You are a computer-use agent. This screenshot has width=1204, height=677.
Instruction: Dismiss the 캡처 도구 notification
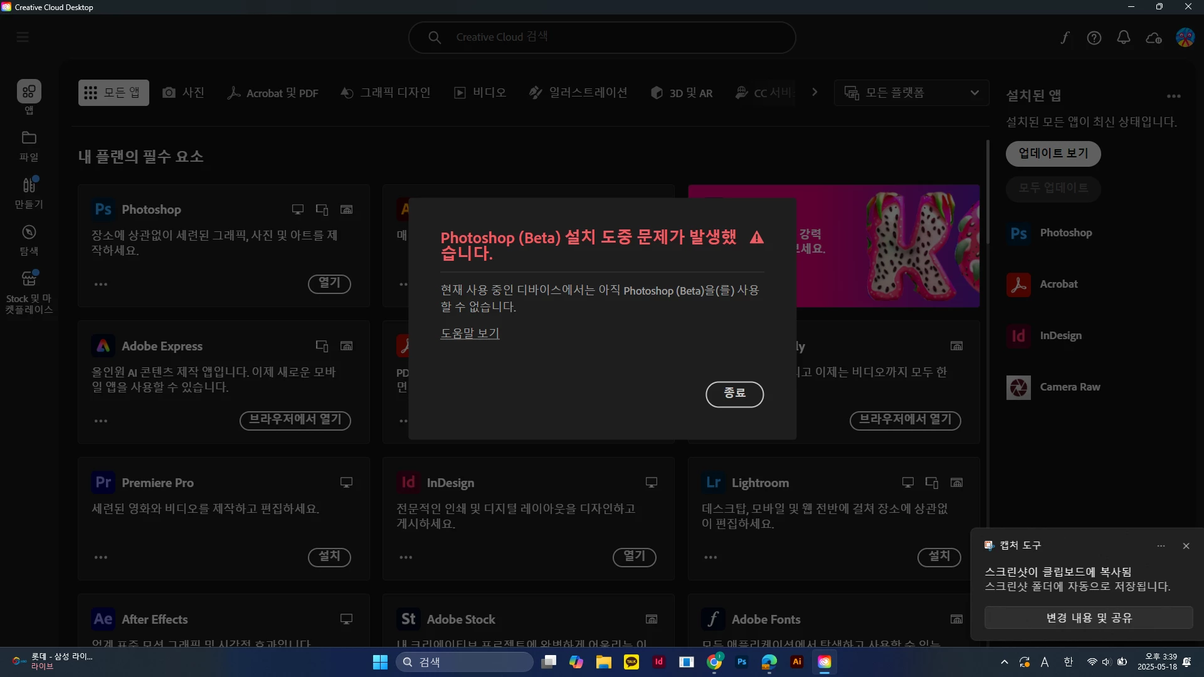[1186, 546]
